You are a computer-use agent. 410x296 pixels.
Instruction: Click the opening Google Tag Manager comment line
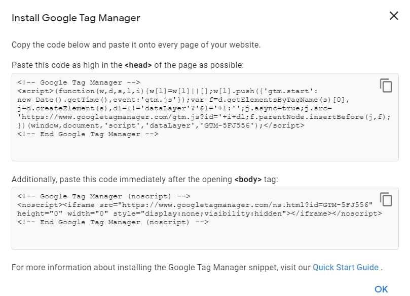(79, 82)
